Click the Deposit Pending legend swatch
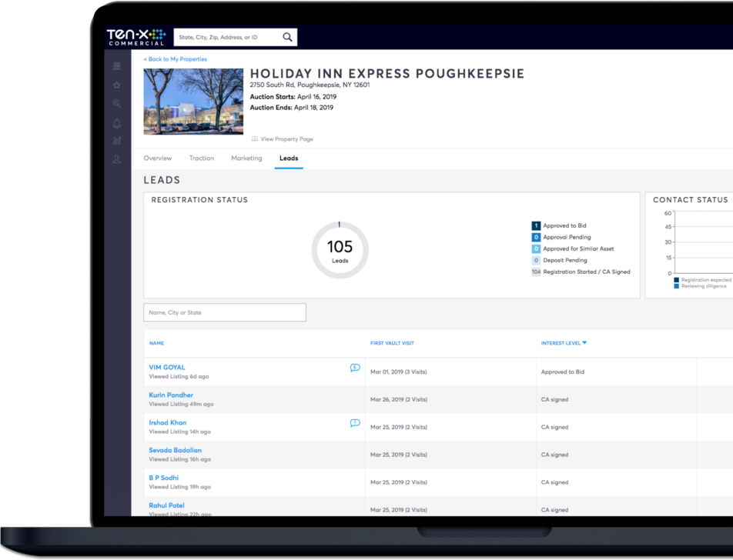Viewport: 733px width, 560px height. 536,260
